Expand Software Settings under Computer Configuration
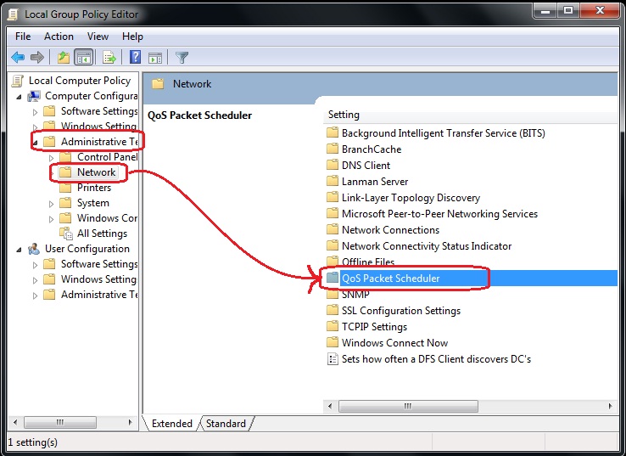Screen dimensions: 626x456 tap(35, 112)
